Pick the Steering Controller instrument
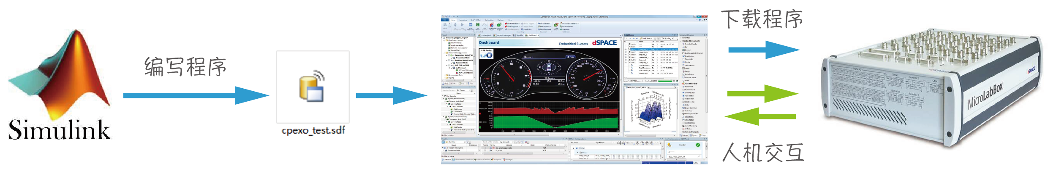 click(690, 113)
